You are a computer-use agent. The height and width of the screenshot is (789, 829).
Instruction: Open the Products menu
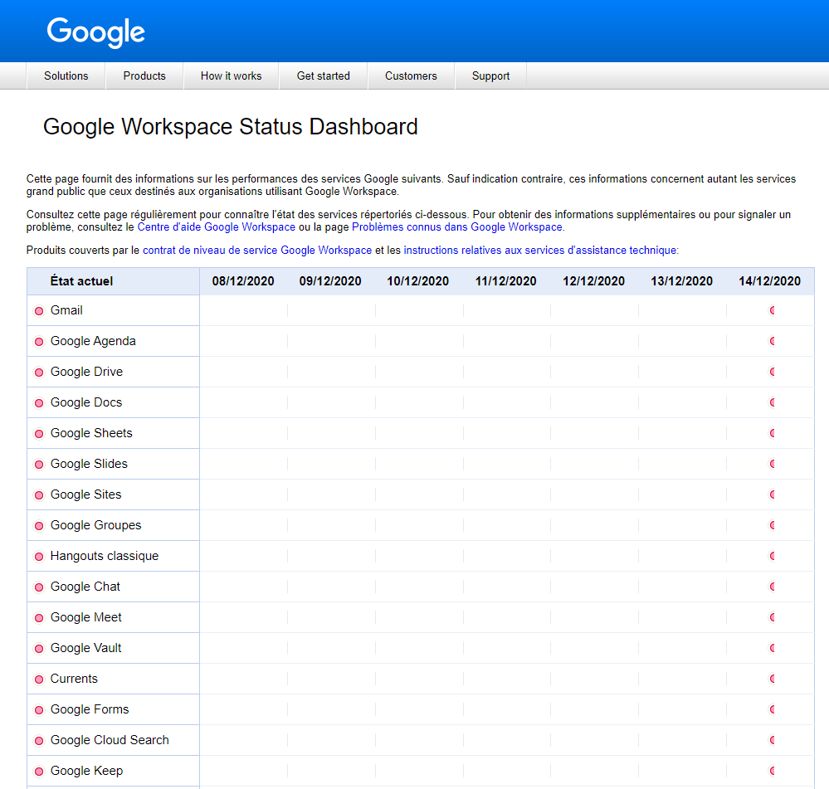click(x=144, y=75)
